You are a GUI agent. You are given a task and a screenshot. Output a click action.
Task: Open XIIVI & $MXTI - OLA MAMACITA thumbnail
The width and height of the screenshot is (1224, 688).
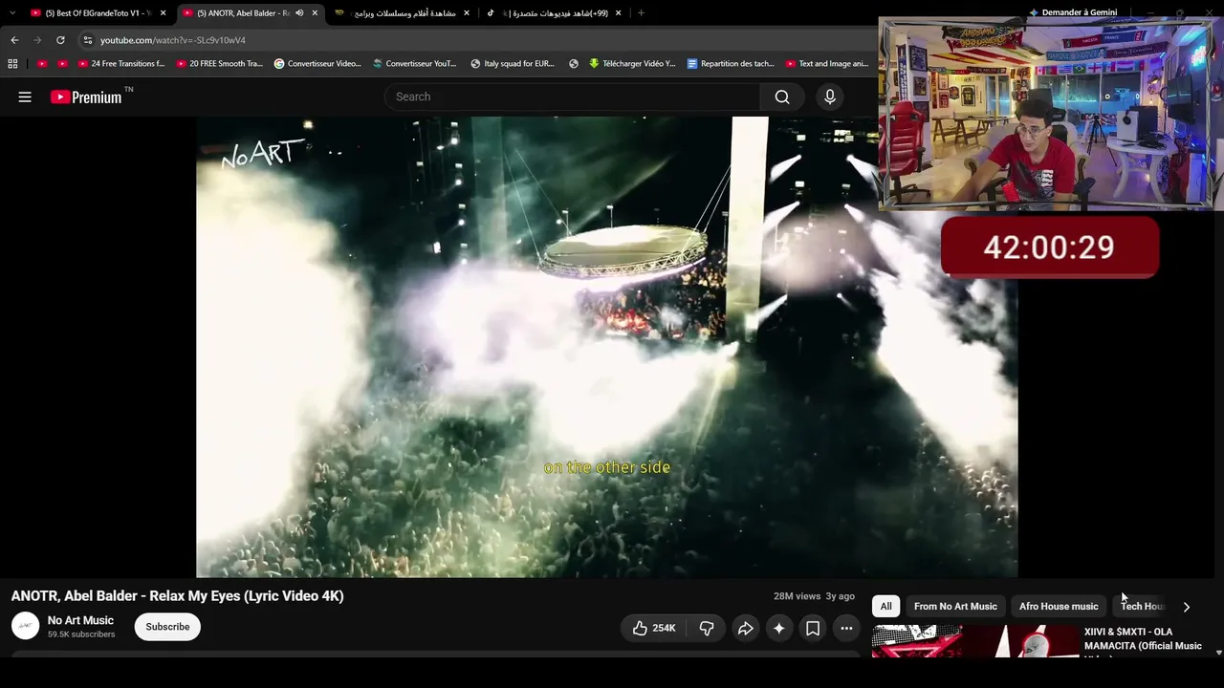[975, 641]
